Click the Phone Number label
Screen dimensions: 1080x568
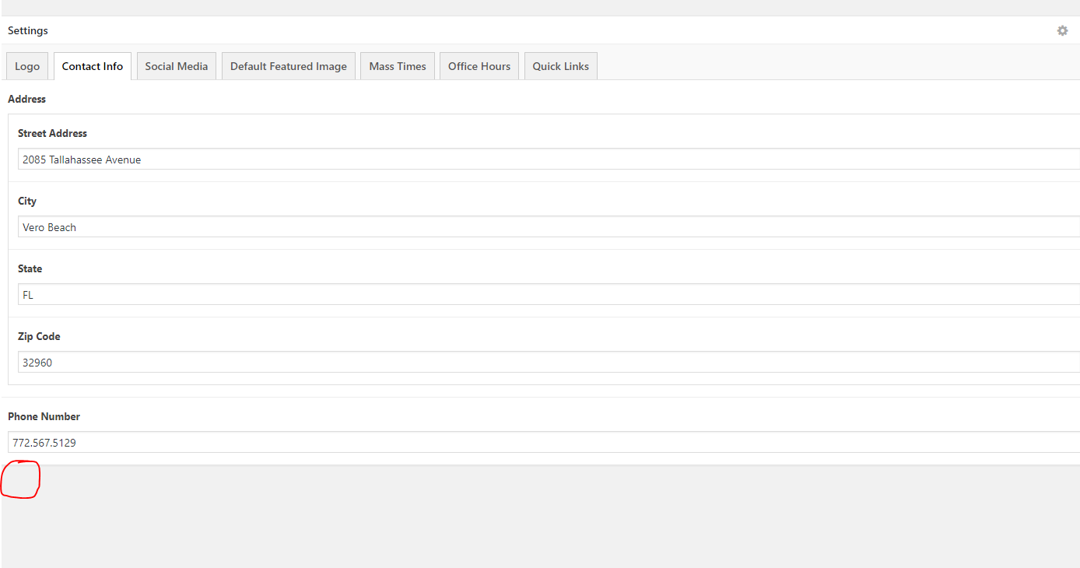pos(44,416)
